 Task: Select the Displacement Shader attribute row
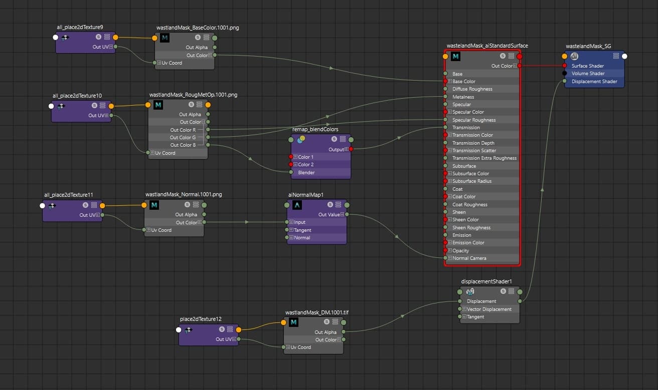pos(594,82)
